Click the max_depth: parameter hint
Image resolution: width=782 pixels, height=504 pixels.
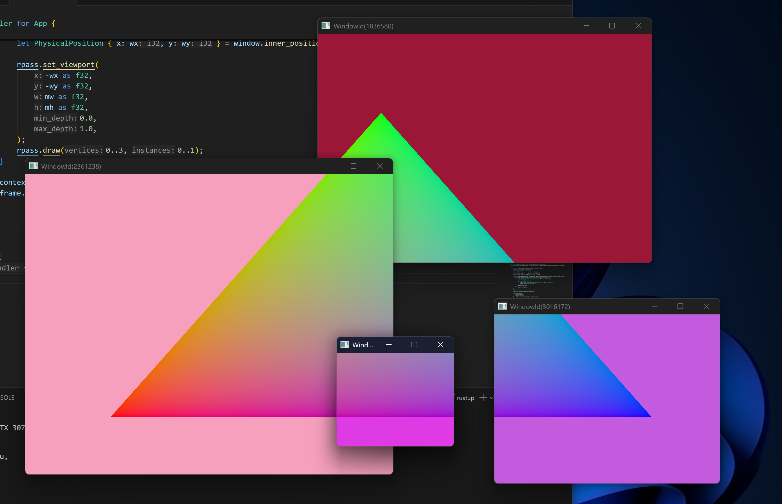(x=55, y=129)
